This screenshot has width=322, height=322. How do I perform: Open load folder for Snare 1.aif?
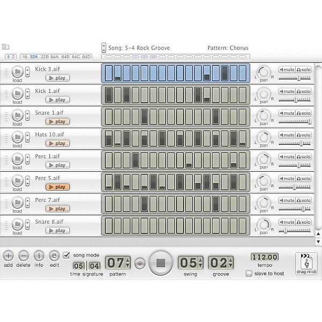pyautogui.click(x=18, y=115)
